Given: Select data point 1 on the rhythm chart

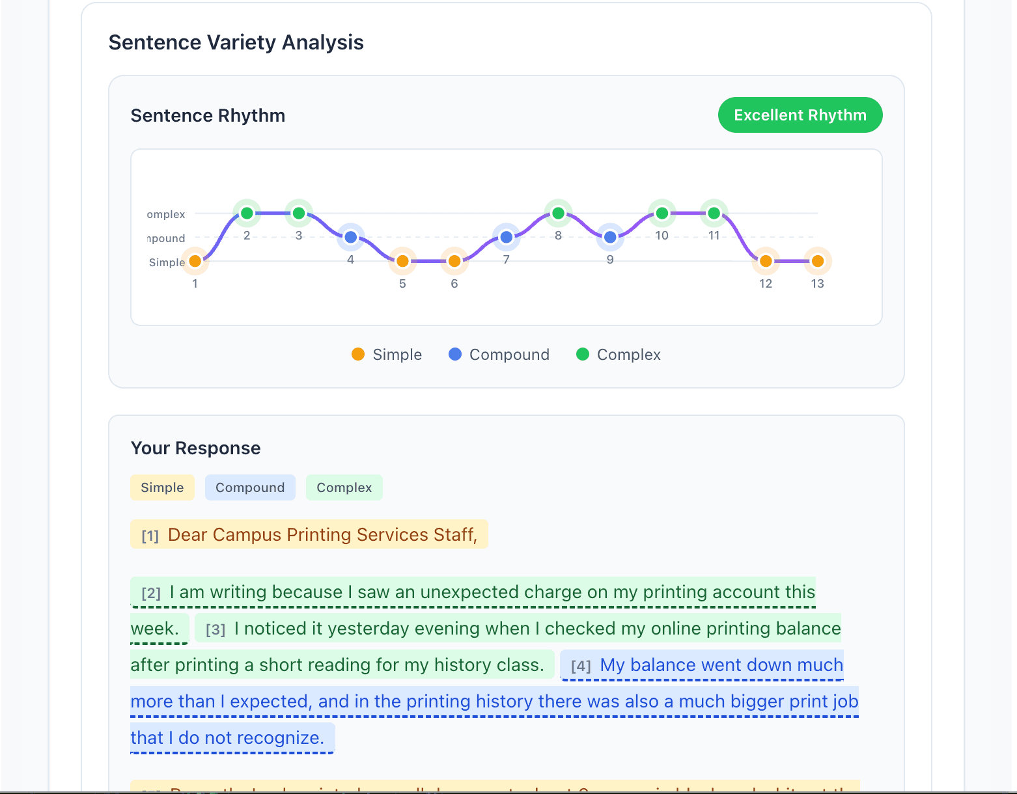Looking at the screenshot, I should pyautogui.click(x=195, y=260).
